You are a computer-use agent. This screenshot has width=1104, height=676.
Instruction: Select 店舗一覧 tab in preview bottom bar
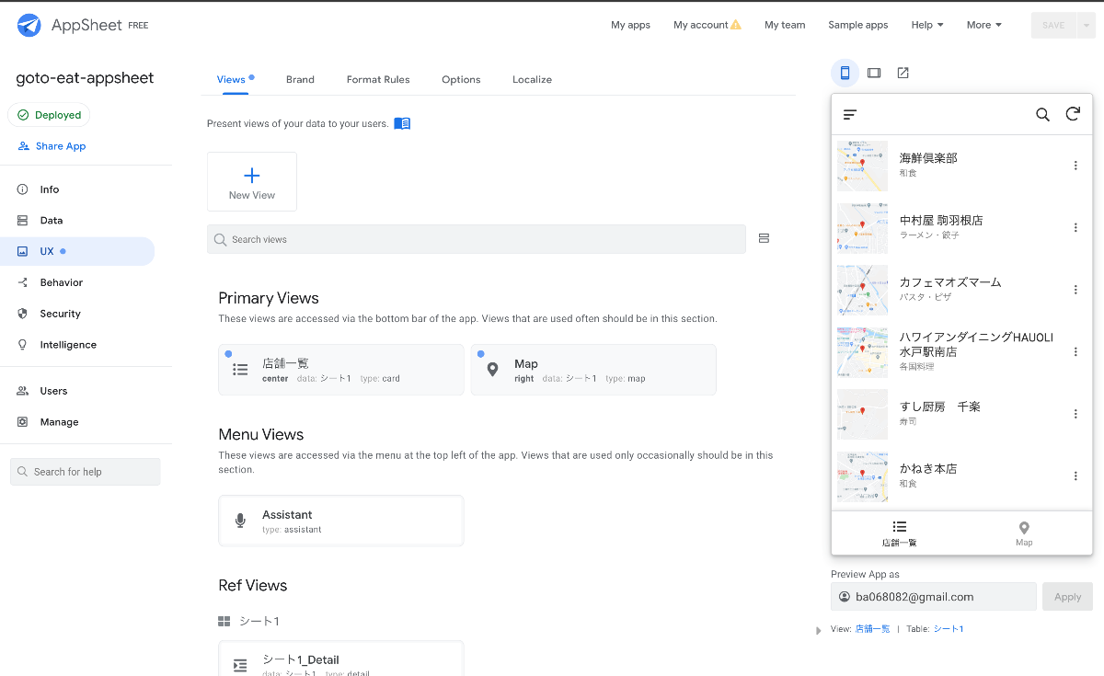point(899,533)
